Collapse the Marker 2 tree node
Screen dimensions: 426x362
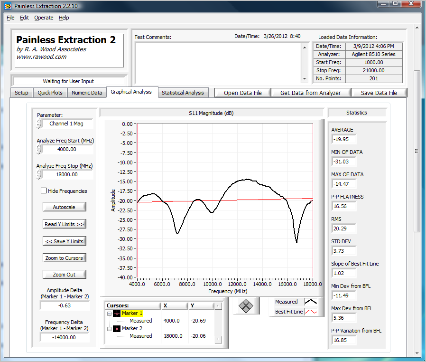109,329
